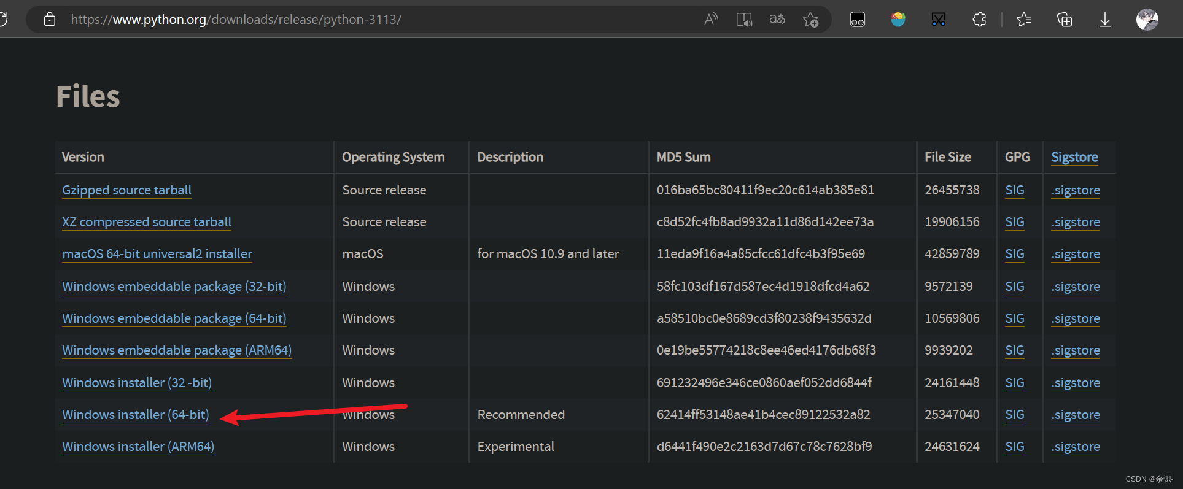Open SIG link for 64-bit embeddable package

[1015, 318]
